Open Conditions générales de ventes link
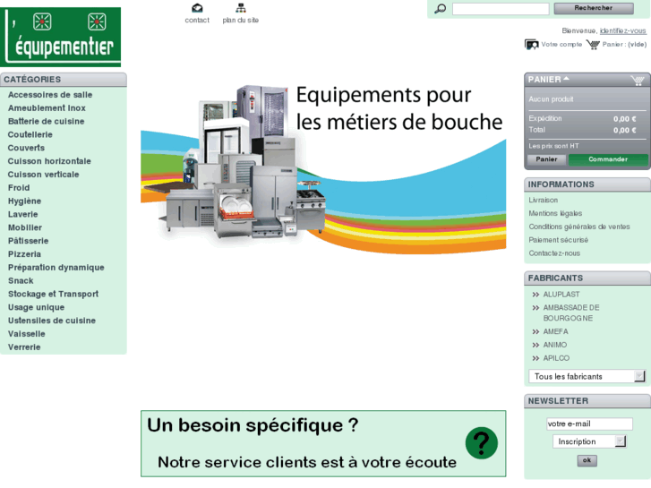The height and width of the screenshot is (488, 651). pyautogui.click(x=579, y=227)
